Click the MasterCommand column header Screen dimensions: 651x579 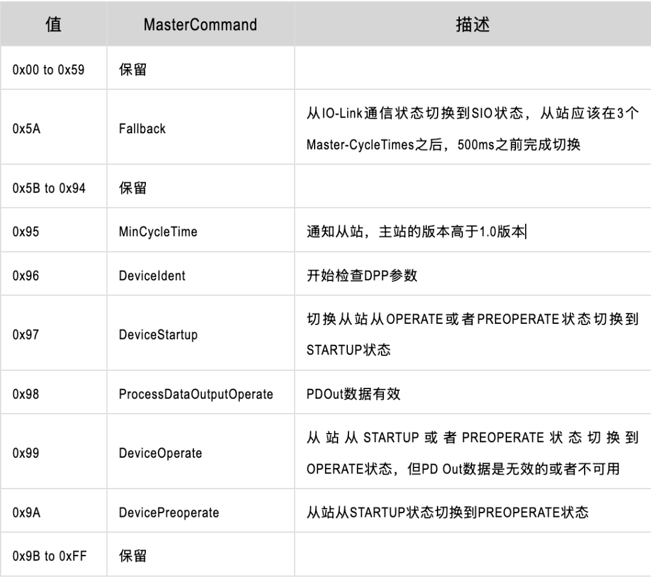tap(201, 25)
